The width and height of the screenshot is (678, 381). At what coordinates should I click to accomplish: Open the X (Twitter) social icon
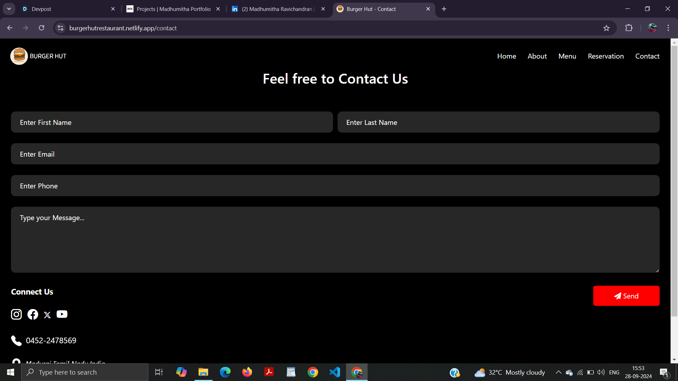point(47,315)
